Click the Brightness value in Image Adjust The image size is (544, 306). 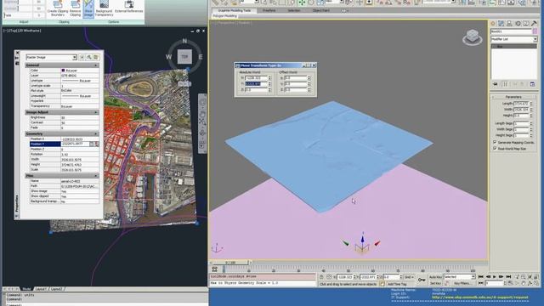pos(80,117)
